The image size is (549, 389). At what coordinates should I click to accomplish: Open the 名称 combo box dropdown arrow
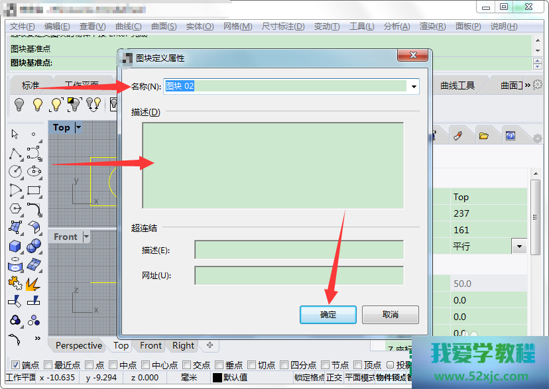(414, 86)
